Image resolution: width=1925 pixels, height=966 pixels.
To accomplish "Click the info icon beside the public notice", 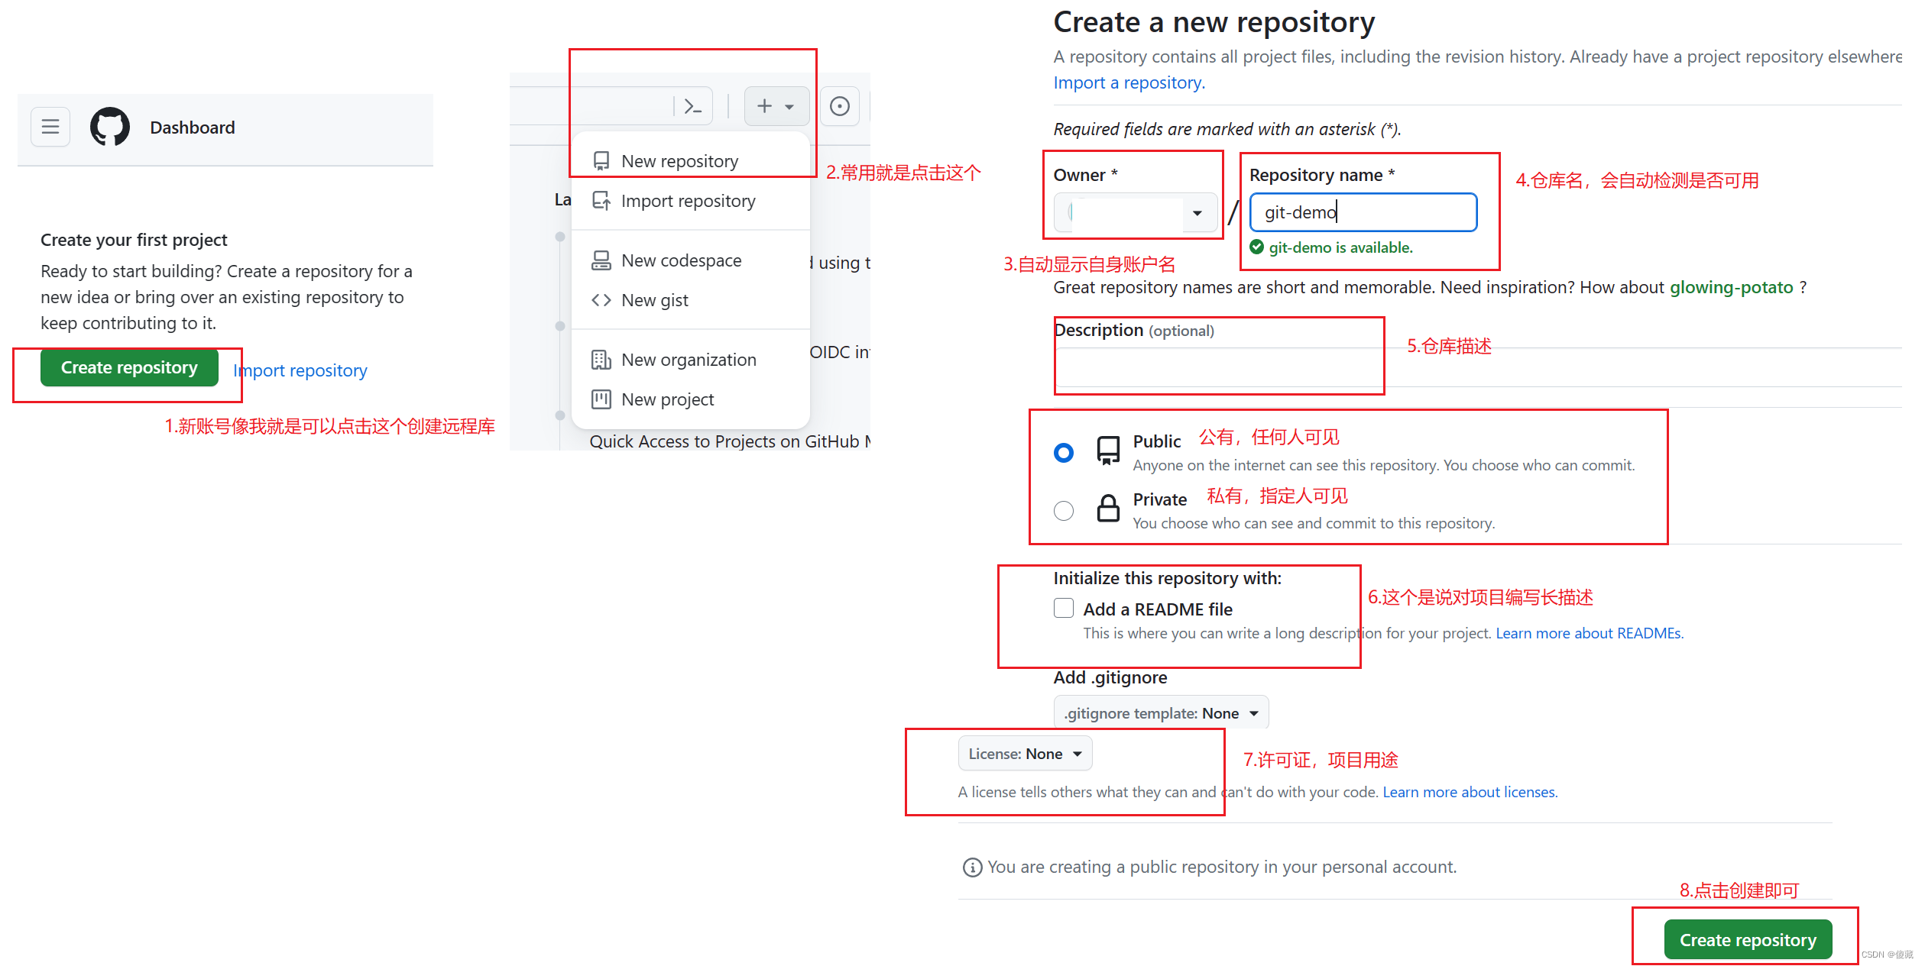I will pyautogui.click(x=972, y=867).
